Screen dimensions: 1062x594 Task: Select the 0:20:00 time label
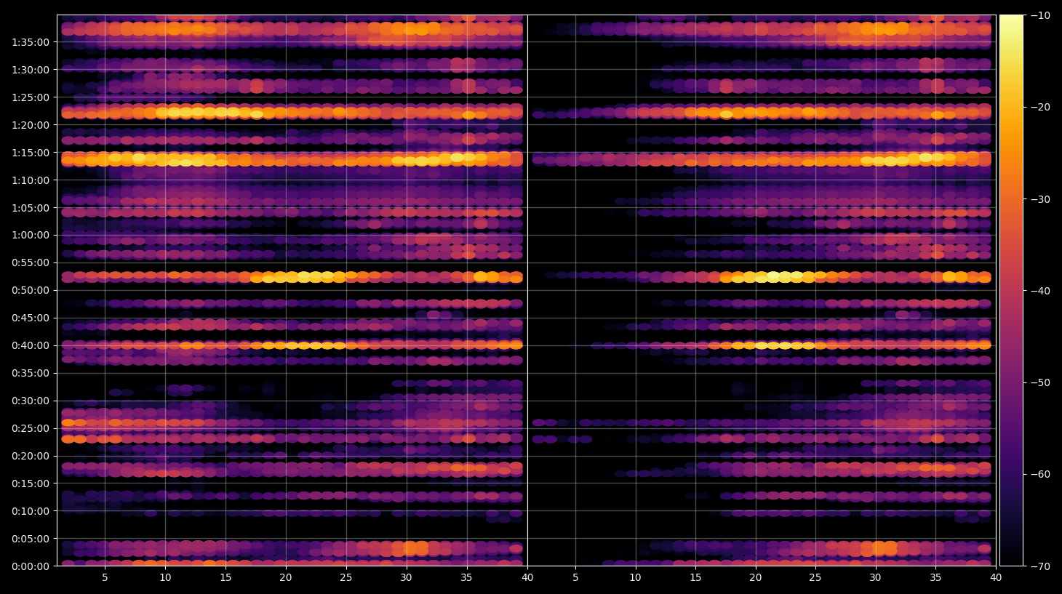click(31, 456)
